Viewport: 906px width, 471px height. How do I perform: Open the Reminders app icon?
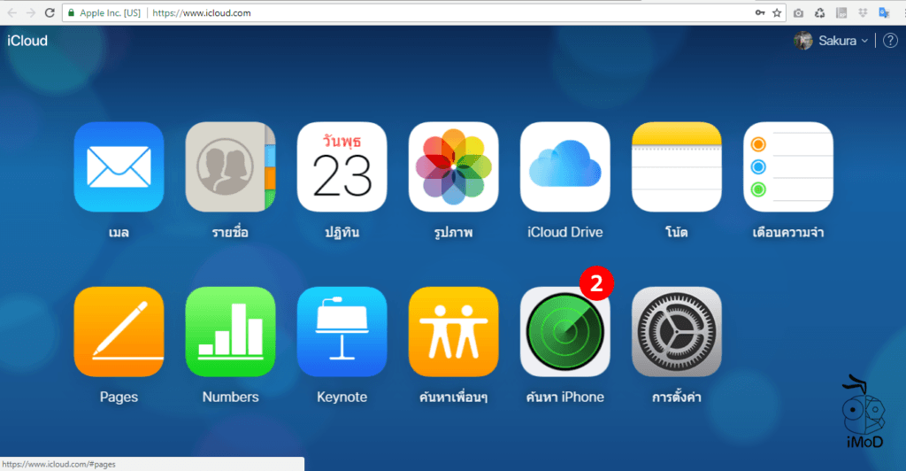coord(787,167)
